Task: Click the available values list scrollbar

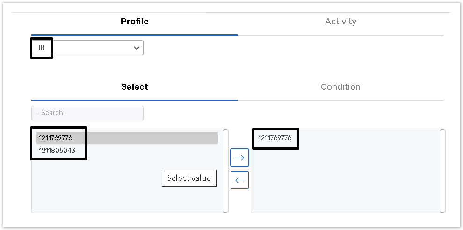Action: (x=225, y=171)
